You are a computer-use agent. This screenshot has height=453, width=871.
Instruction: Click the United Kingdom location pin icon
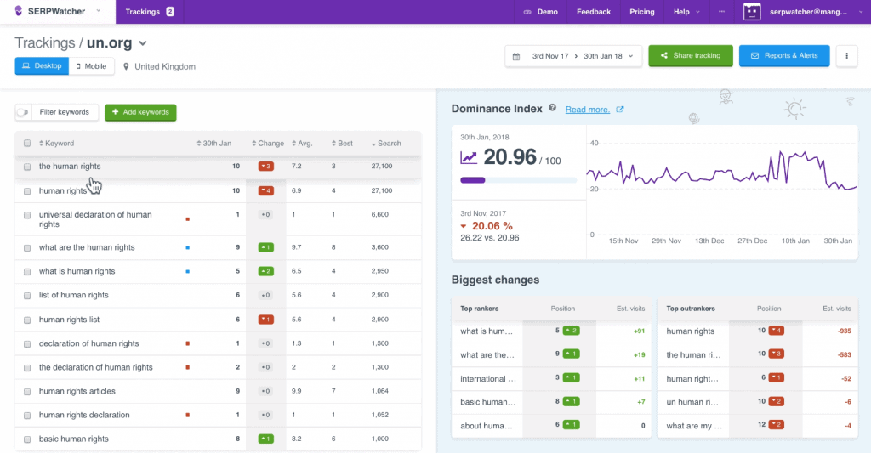[x=126, y=66]
